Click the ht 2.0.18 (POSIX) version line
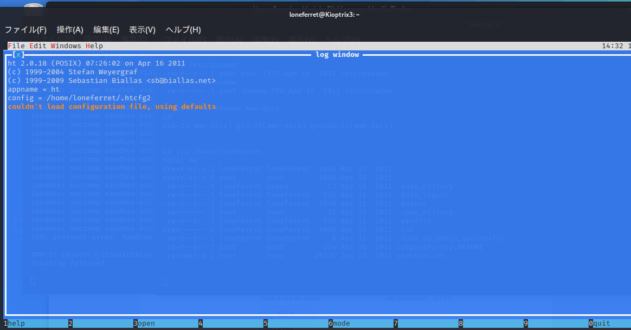This screenshot has height=330, width=631. (96, 63)
